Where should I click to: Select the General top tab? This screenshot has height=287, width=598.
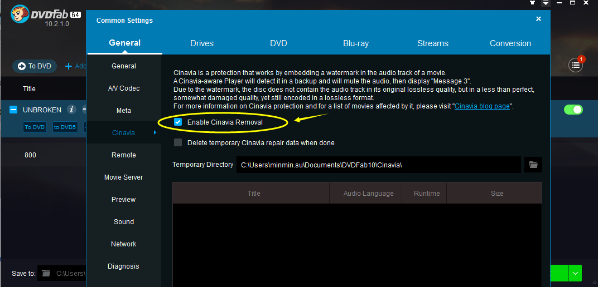coord(125,43)
